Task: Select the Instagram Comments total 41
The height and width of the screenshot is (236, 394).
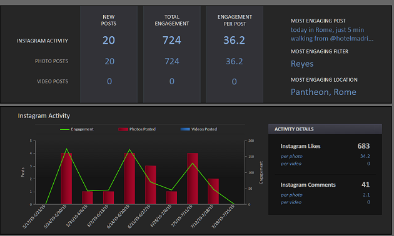Action: click(366, 185)
